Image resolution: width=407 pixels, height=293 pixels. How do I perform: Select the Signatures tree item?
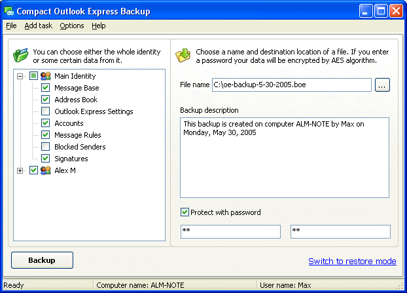[71, 159]
